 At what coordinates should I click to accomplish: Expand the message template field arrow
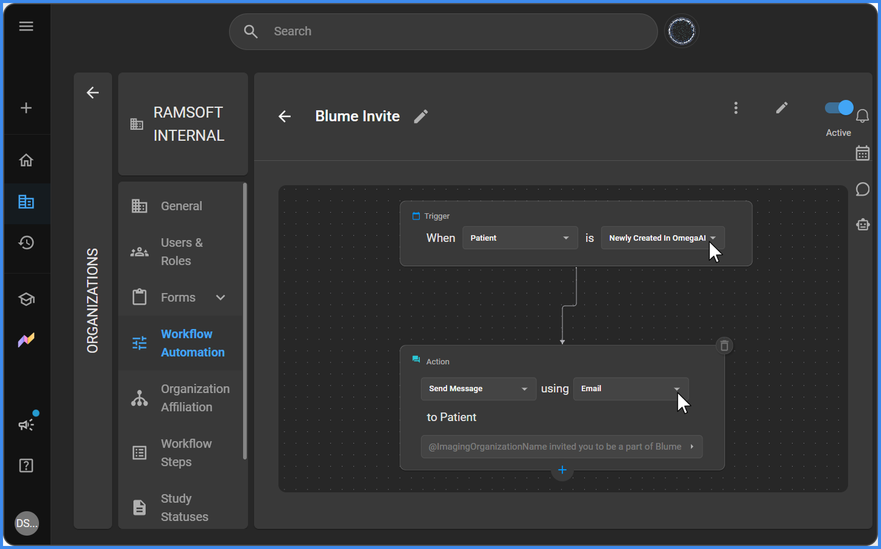(x=692, y=447)
